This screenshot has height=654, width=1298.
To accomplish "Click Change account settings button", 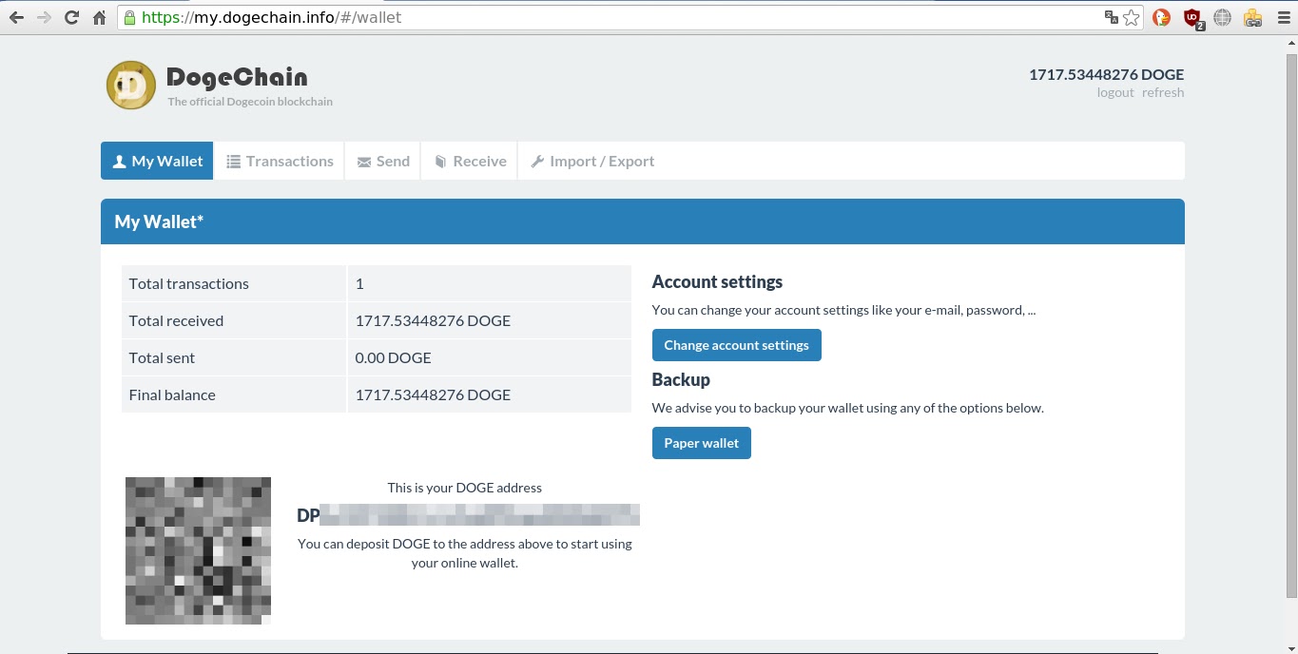I will tap(737, 345).
